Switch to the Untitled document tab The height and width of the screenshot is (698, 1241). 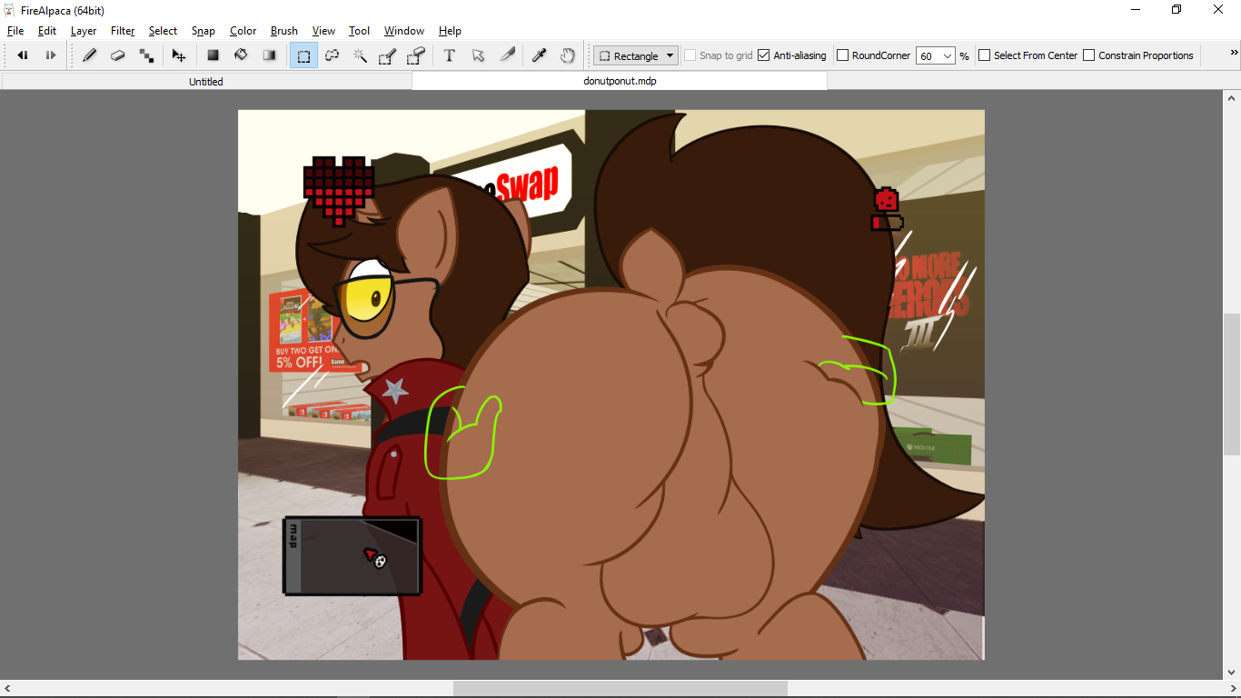[206, 82]
